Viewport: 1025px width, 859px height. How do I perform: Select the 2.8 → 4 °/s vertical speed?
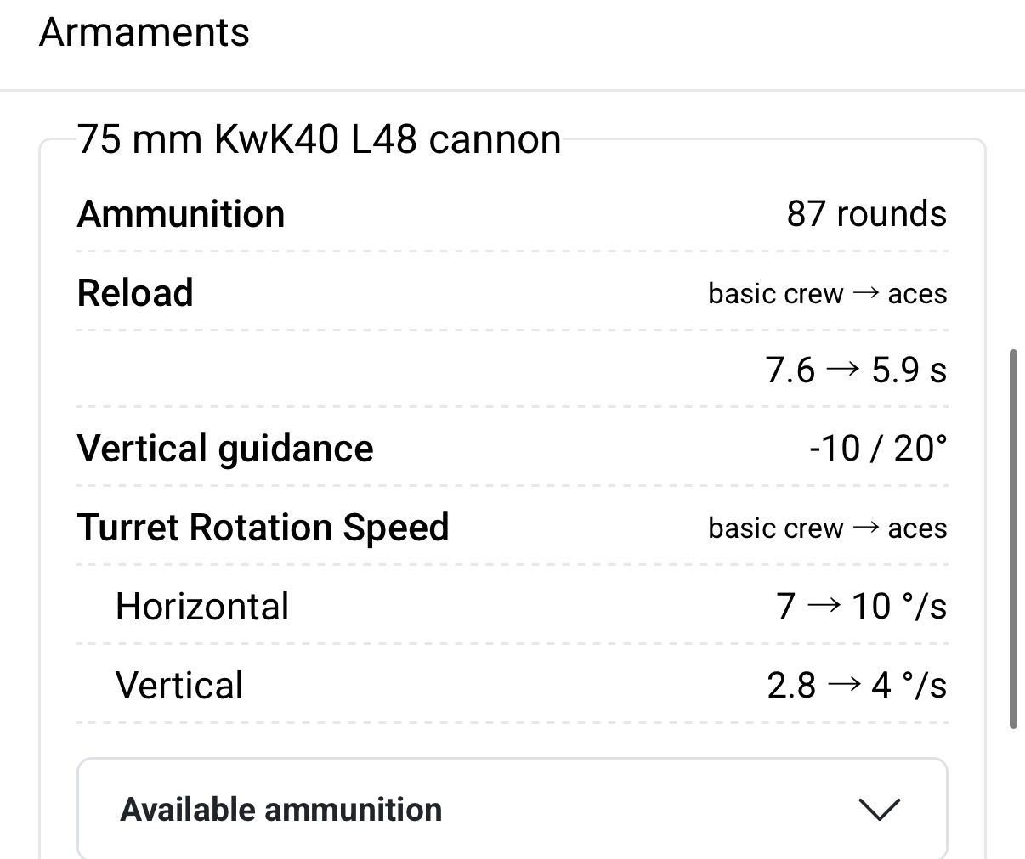pos(856,686)
